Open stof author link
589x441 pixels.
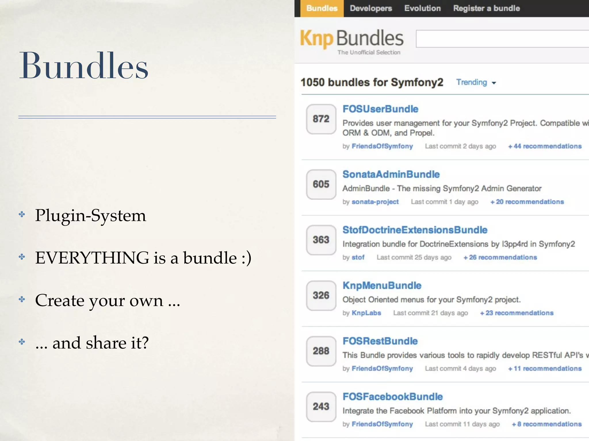[x=358, y=257]
